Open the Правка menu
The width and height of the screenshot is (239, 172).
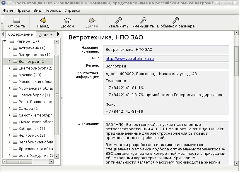pos(23,11)
